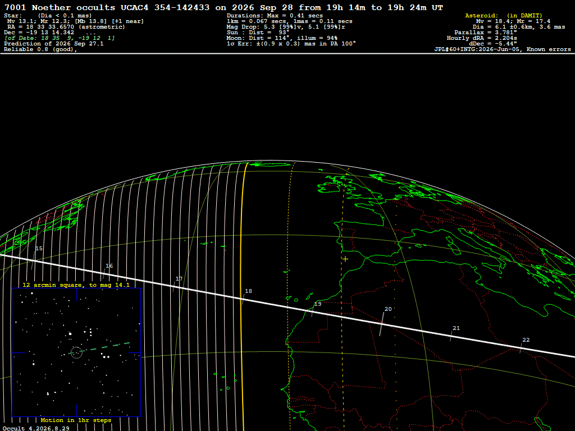Image resolution: width=575 pixels, height=431 pixels.
Task: Select time marker 21 on shadow path
Action: click(456, 328)
